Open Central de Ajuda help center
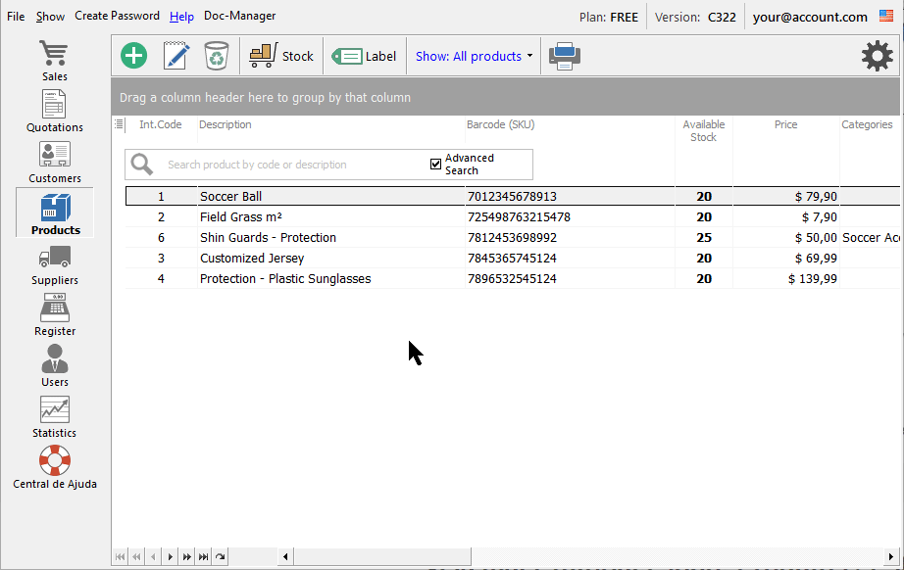This screenshot has height=570, width=904. pyautogui.click(x=54, y=467)
